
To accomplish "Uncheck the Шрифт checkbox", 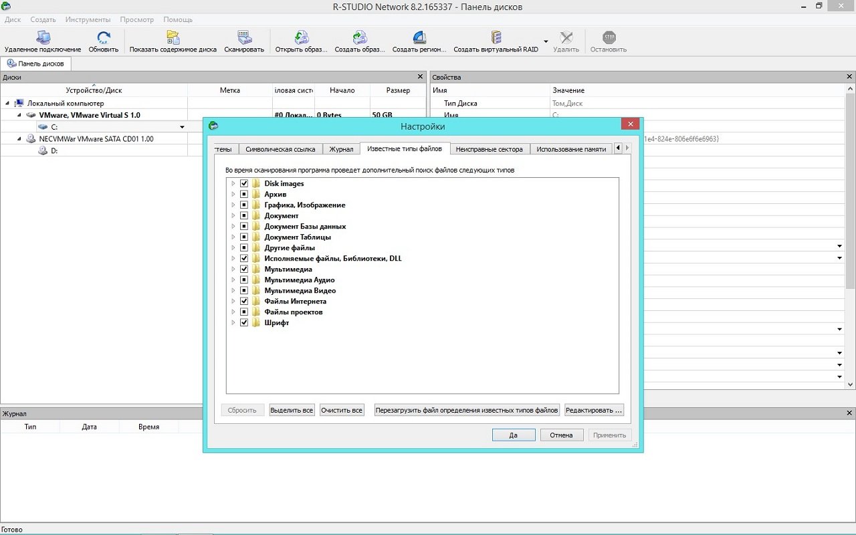I will (244, 323).
